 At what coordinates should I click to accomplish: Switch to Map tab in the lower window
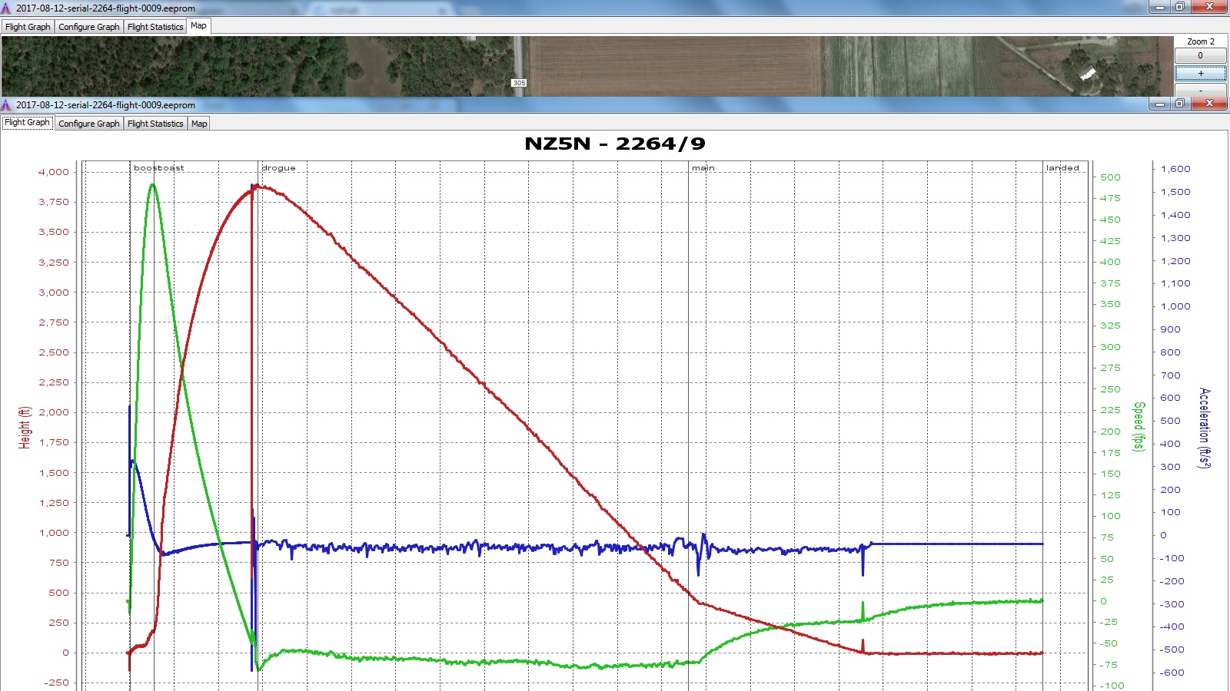pyautogui.click(x=199, y=124)
